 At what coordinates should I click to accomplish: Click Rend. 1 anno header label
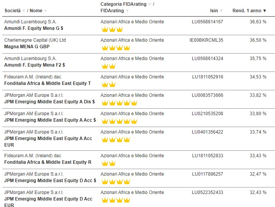[247, 11]
